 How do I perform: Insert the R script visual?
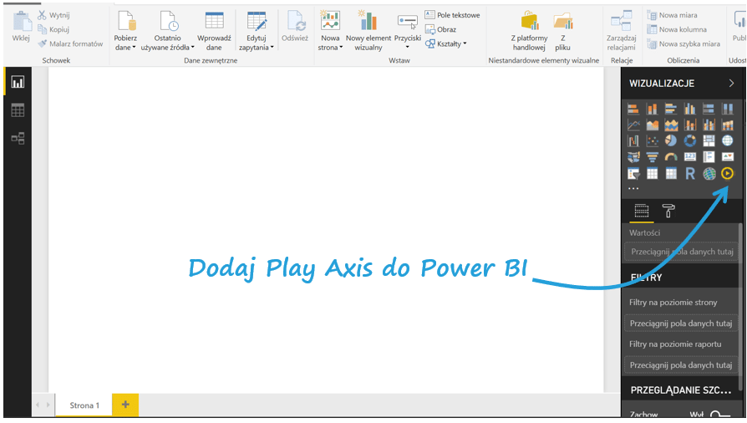point(690,174)
